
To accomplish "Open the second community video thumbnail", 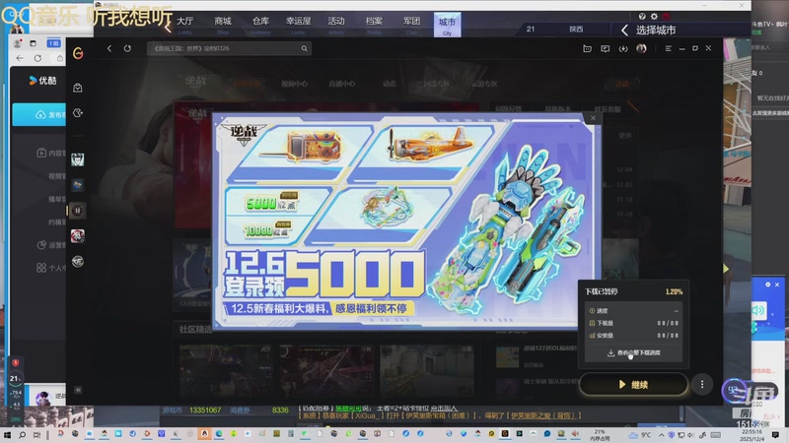I will click(326, 371).
